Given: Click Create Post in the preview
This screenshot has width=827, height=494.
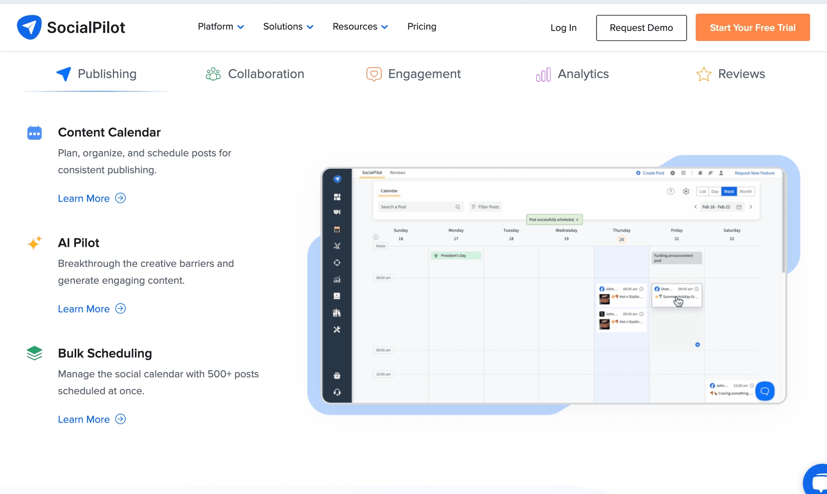Looking at the screenshot, I should (650, 173).
